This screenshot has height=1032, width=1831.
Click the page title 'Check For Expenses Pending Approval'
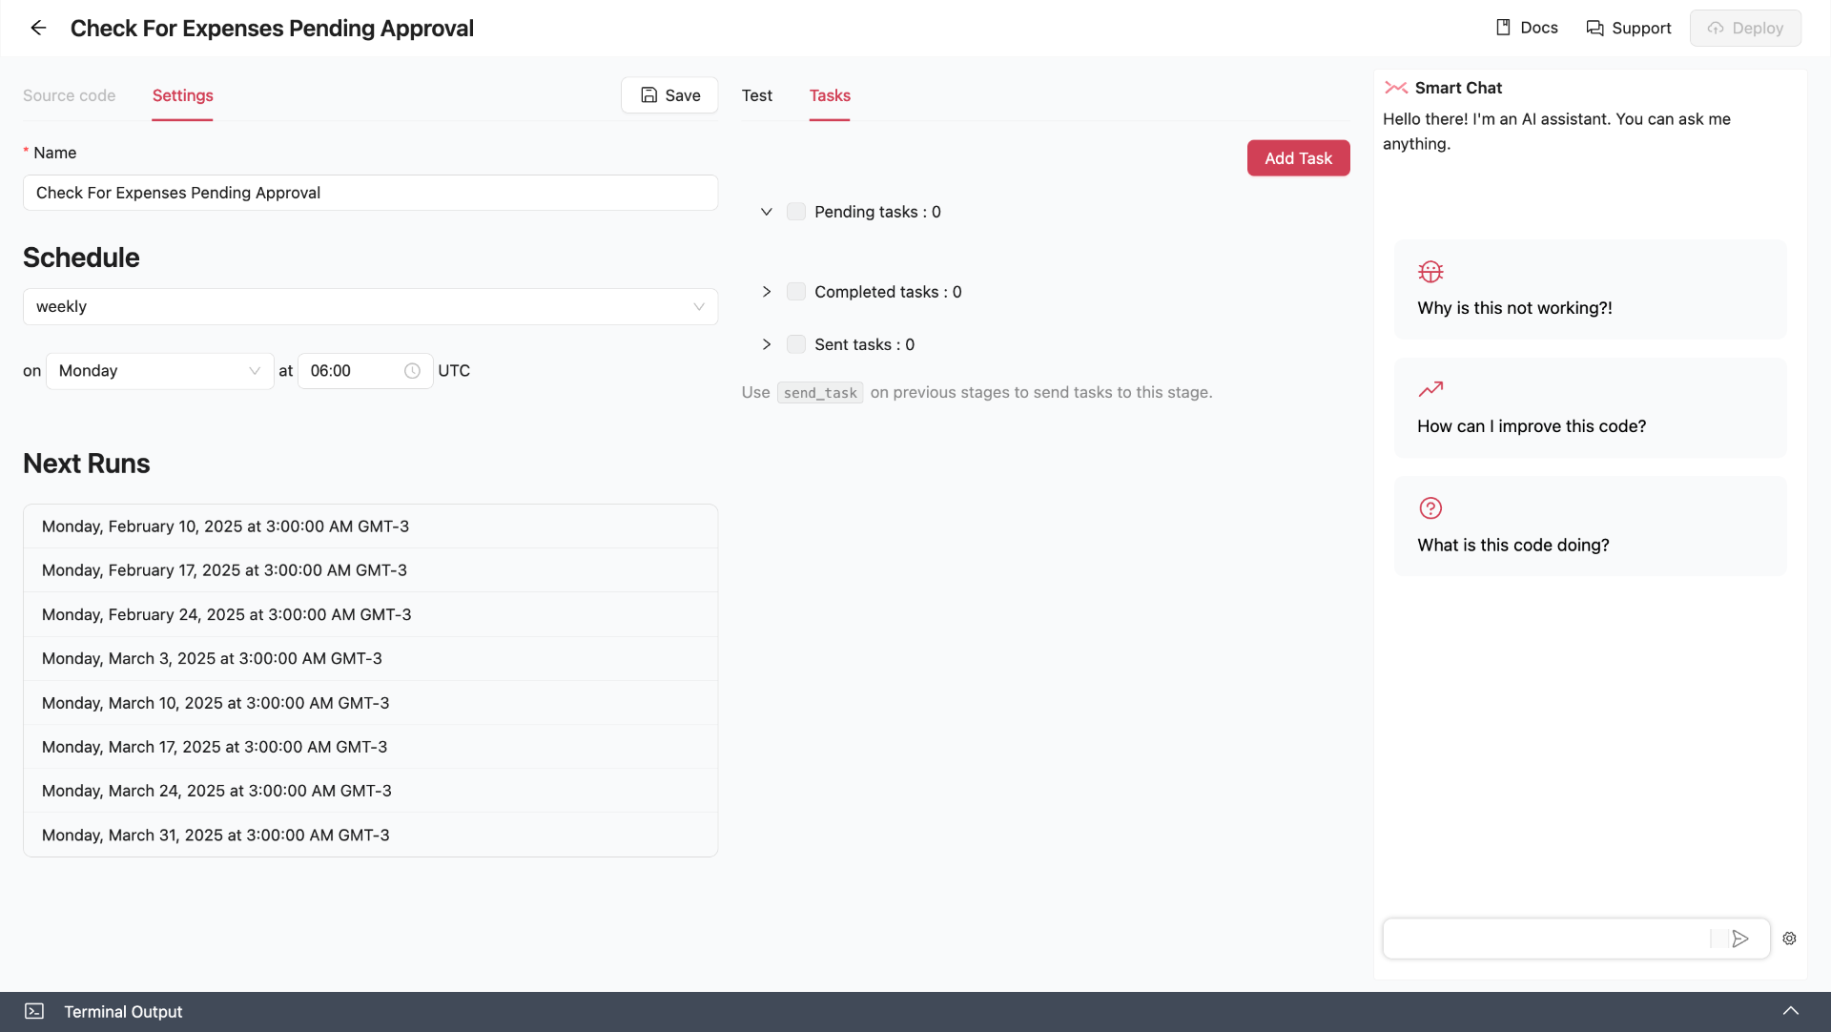pyautogui.click(x=272, y=28)
